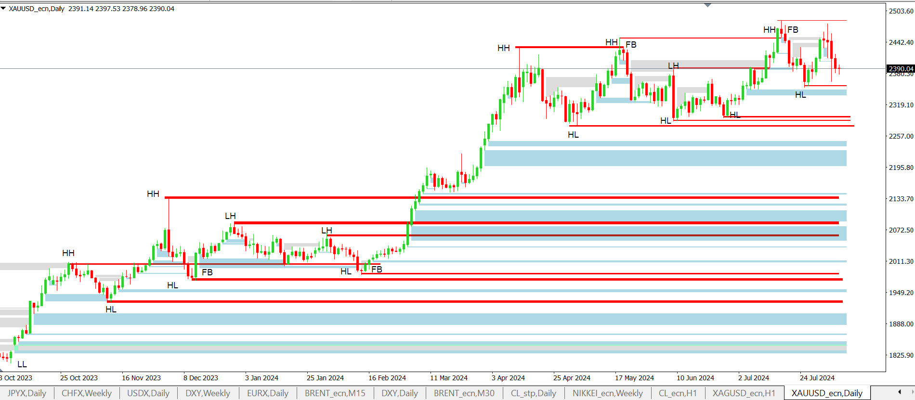Click the 10 Jun 2024 date label
The width and height of the screenshot is (915, 400).
point(695,378)
